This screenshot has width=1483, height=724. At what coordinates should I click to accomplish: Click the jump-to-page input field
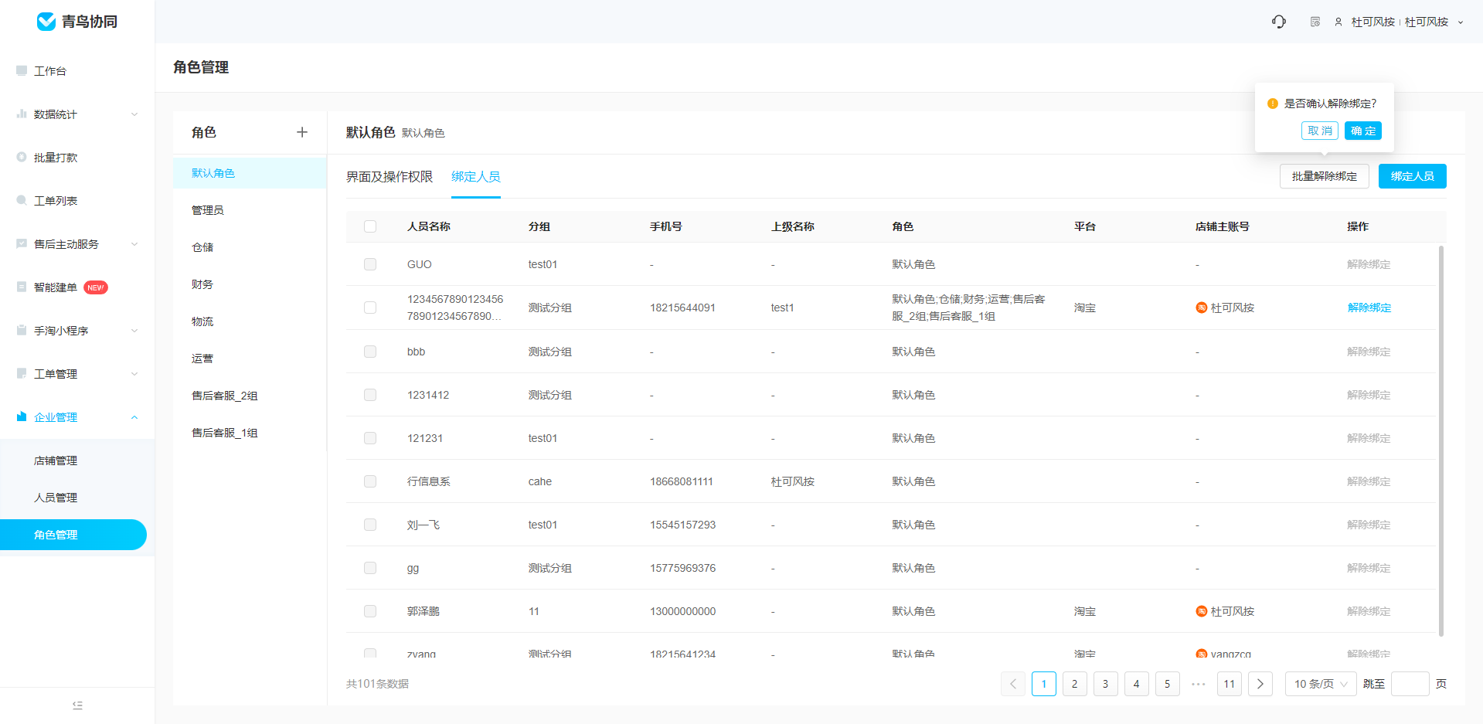1410,684
